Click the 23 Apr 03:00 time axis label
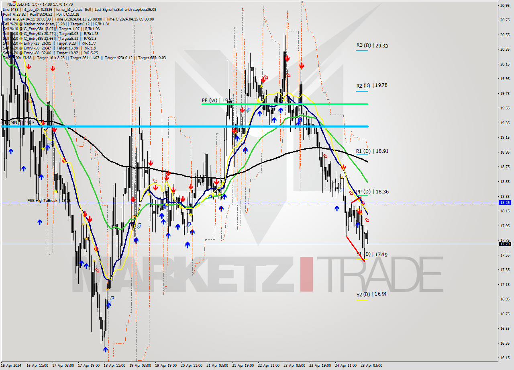This screenshot has width=514, height=370. pyautogui.click(x=294, y=366)
